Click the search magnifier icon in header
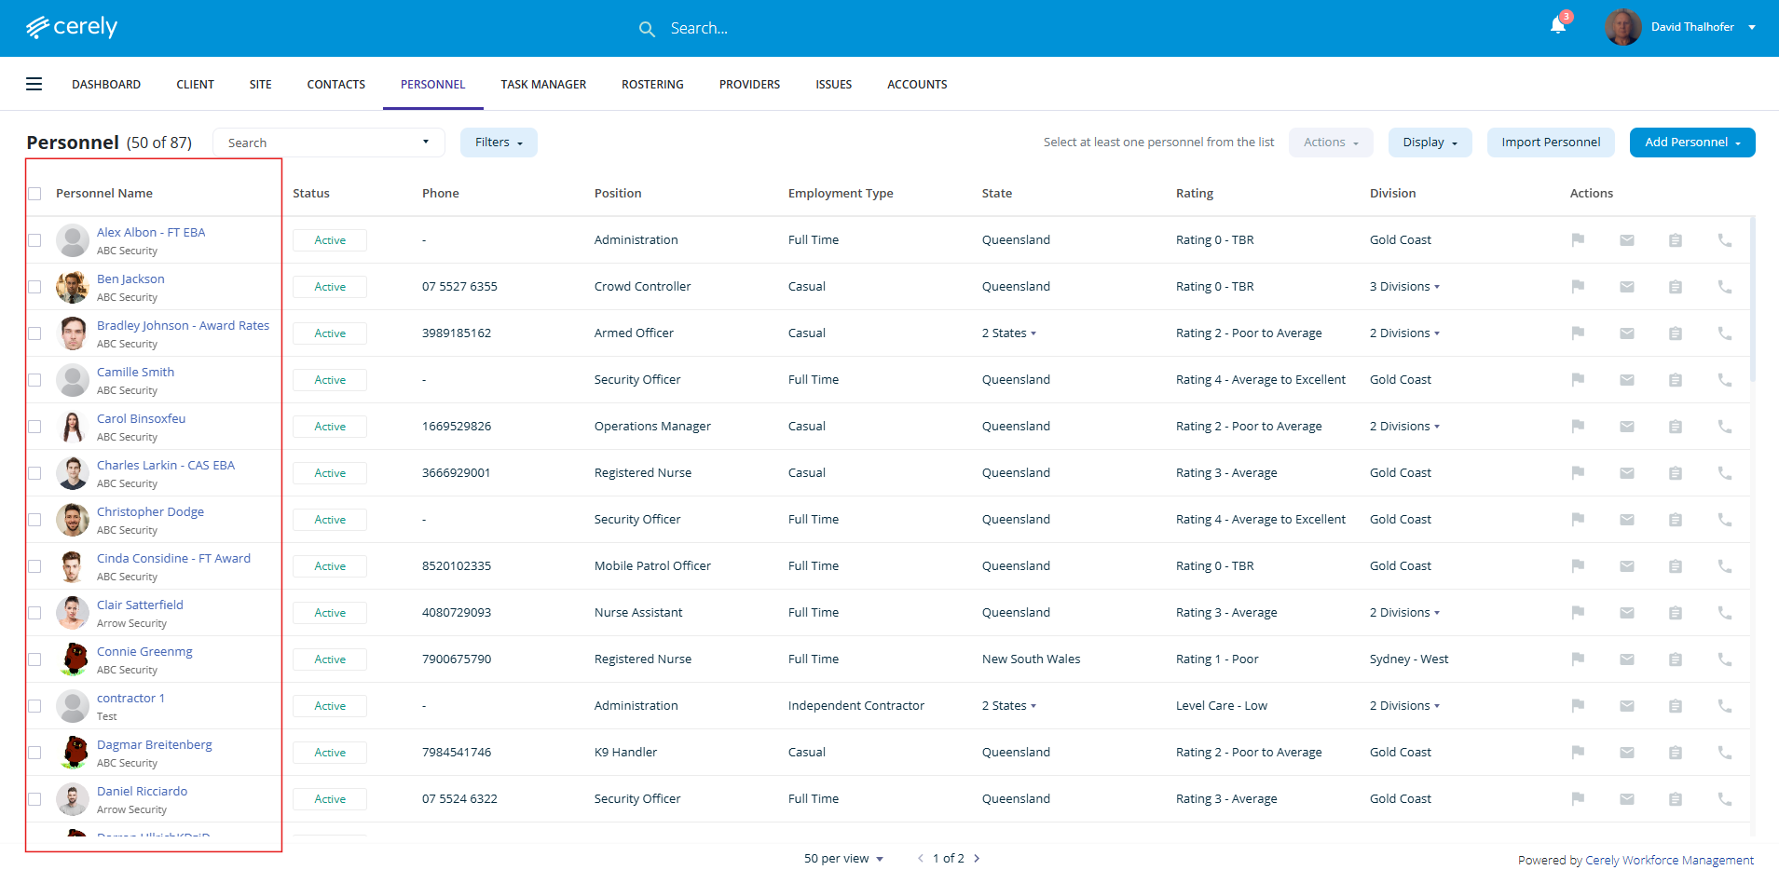 pyautogui.click(x=647, y=29)
